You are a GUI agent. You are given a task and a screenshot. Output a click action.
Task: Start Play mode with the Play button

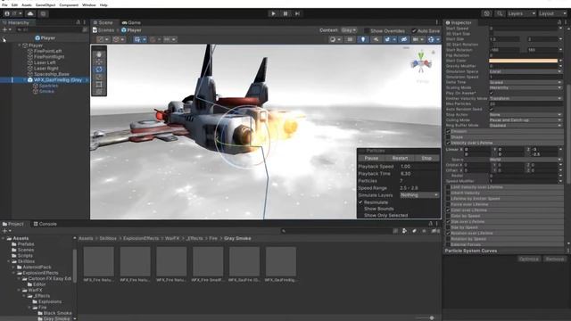[x=273, y=13]
